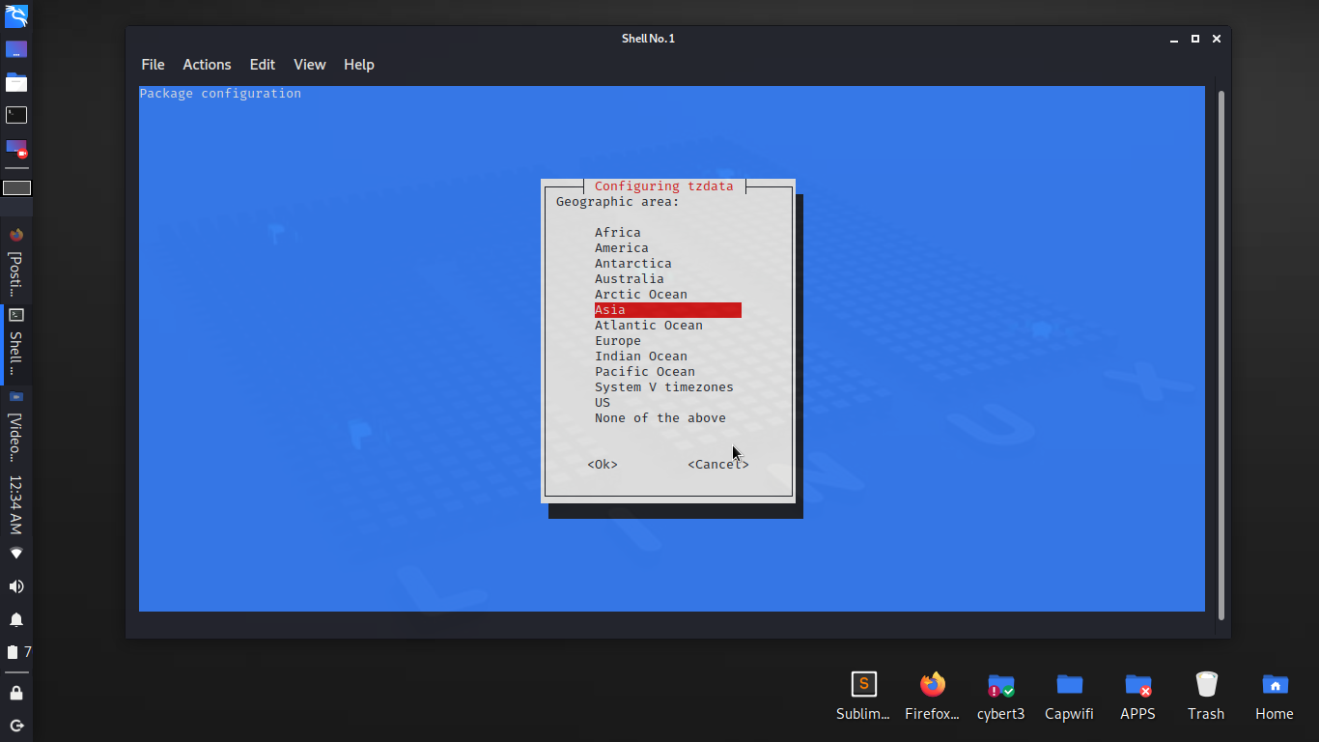Click the Wi-Fi status icon in sidebar
The height and width of the screenshot is (742, 1319).
click(15, 553)
